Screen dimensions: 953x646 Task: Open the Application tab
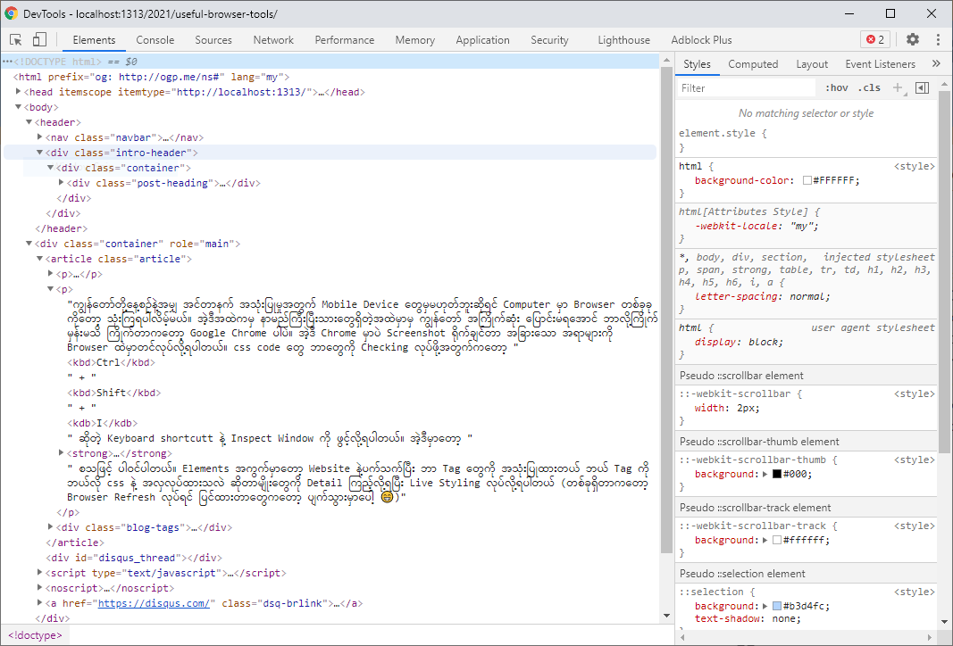coord(482,40)
